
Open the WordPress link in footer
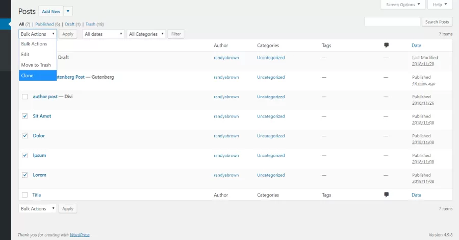click(80, 235)
